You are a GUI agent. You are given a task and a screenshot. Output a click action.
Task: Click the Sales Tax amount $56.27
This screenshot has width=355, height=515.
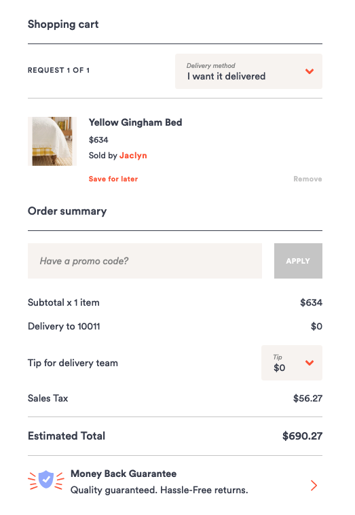pos(307,398)
